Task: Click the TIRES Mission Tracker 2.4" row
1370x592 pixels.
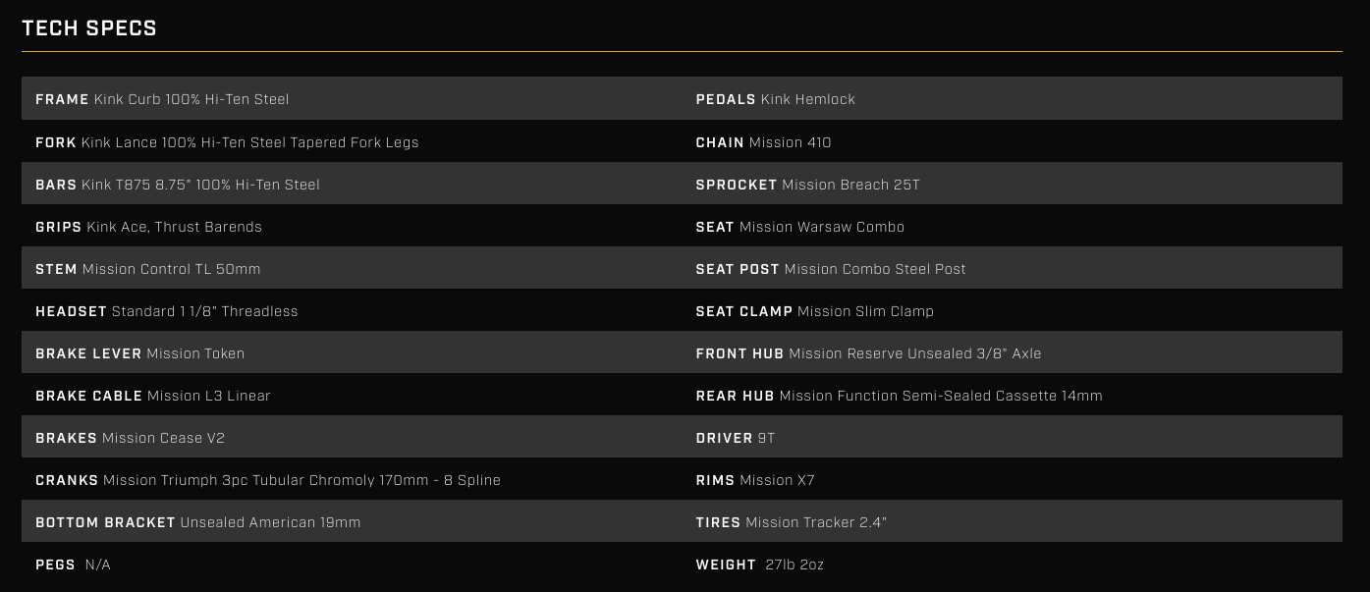Action: point(792,522)
